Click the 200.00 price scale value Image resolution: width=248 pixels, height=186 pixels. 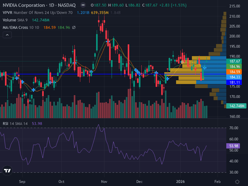pyautogui.click(x=235, y=36)
